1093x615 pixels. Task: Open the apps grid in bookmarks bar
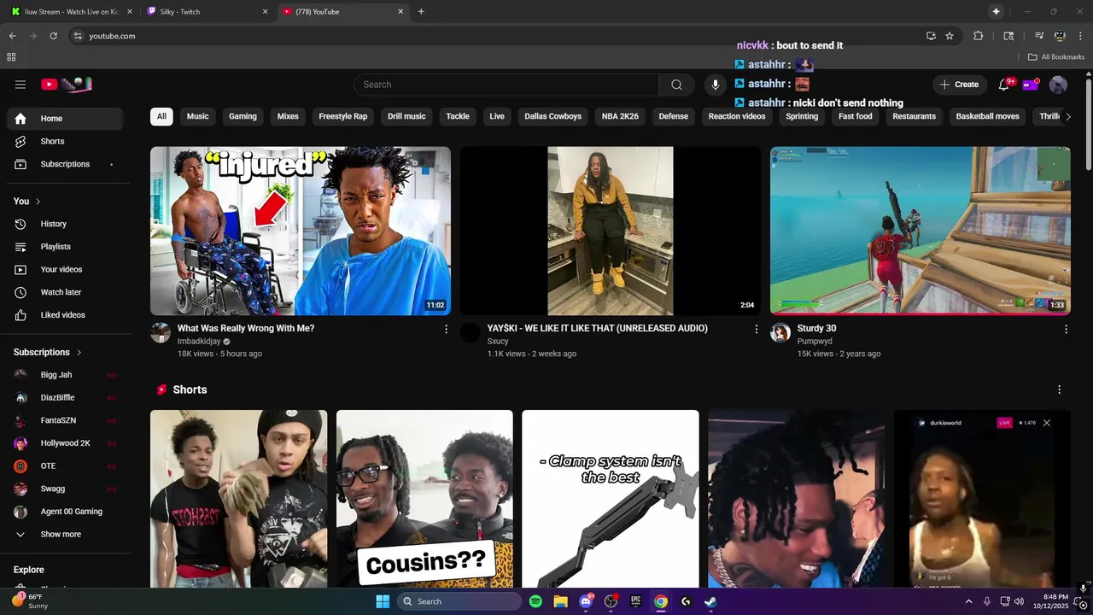[11, 57]
